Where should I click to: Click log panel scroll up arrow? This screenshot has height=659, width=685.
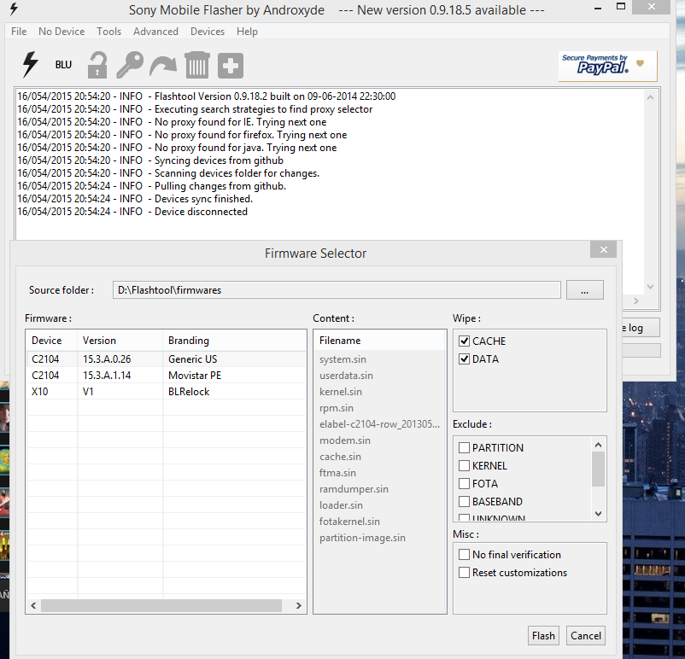point(650,98)
